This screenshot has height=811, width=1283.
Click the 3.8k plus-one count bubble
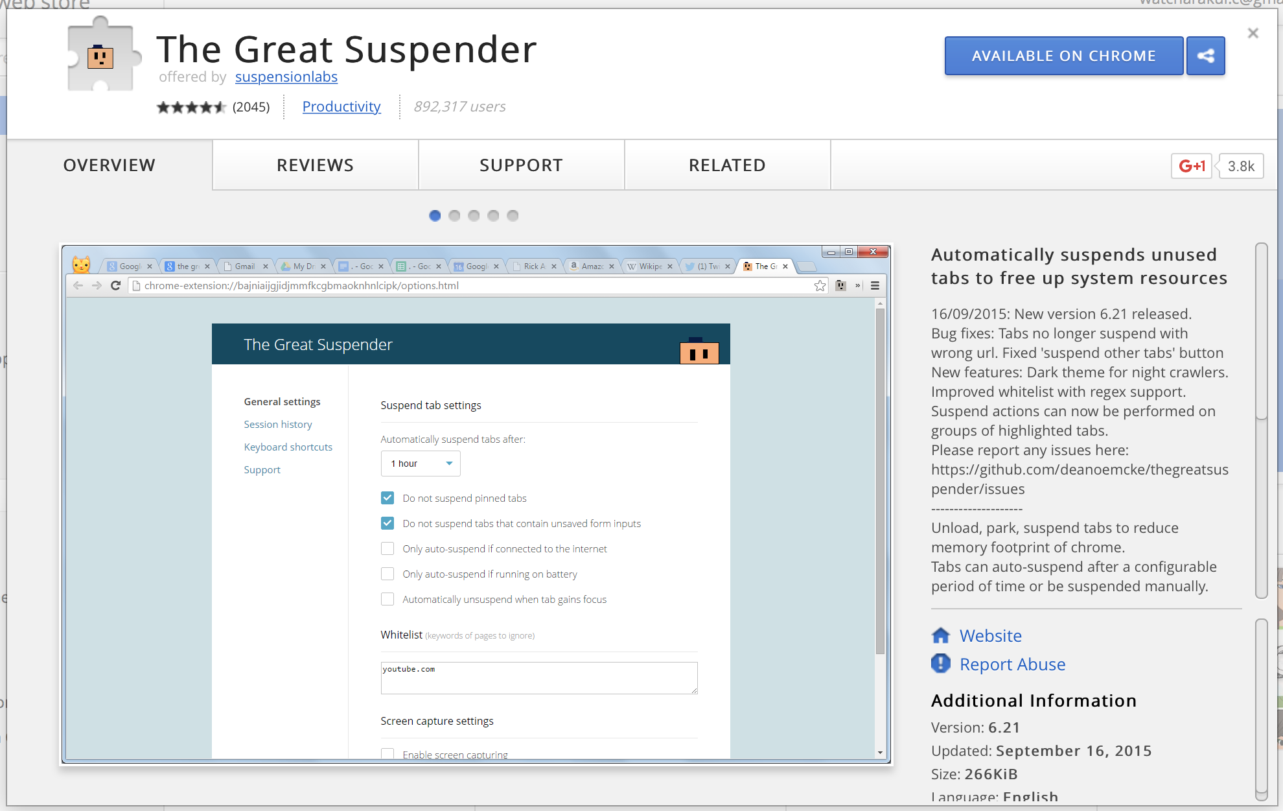coord(1240,166)
